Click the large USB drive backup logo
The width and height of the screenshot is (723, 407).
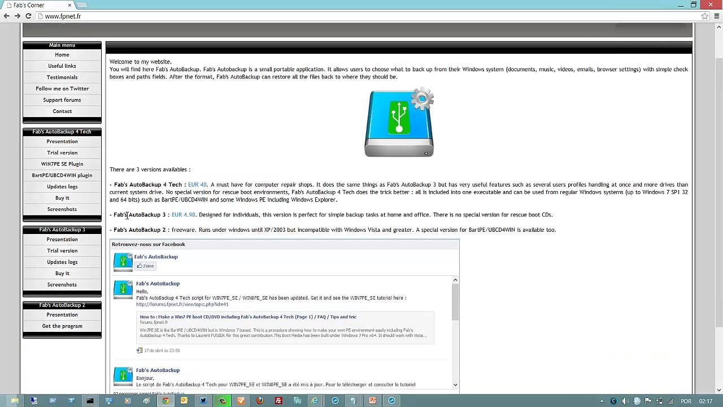click(x=399, y=122)
